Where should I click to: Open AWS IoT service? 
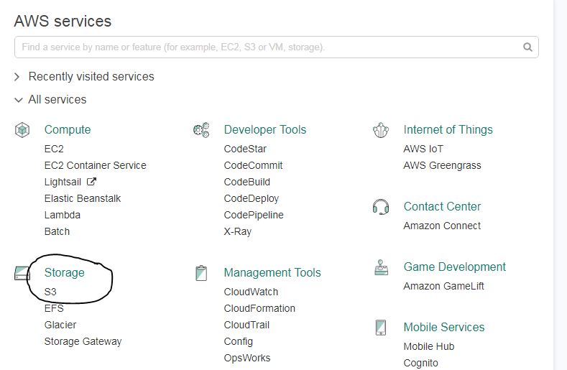click(423, 149)
